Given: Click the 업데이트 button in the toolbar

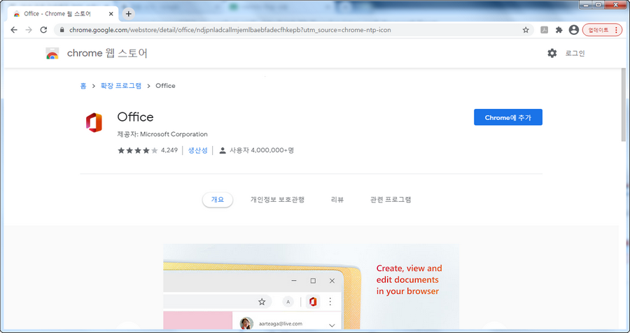Looking at the screenshot, I should pyautogui.click(x=602, y=30).
